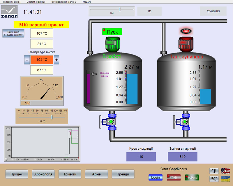This screenshot has height=186, width=233.
Task: Click the green motor on the left tank
Action: [112, 44]
